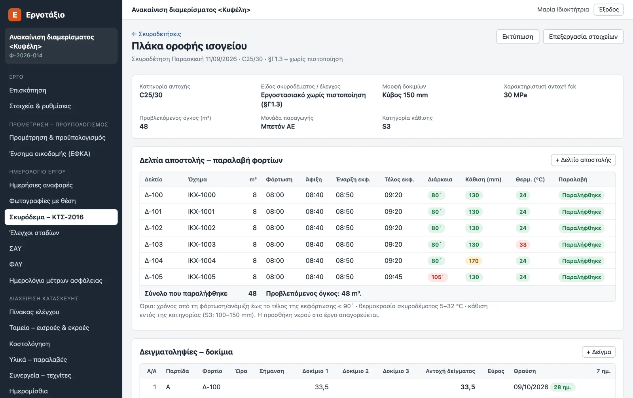The height and width of the screenshot is (398, 633).
Task: Click the 09:45 end-of-unloading time
Action: 393,277
